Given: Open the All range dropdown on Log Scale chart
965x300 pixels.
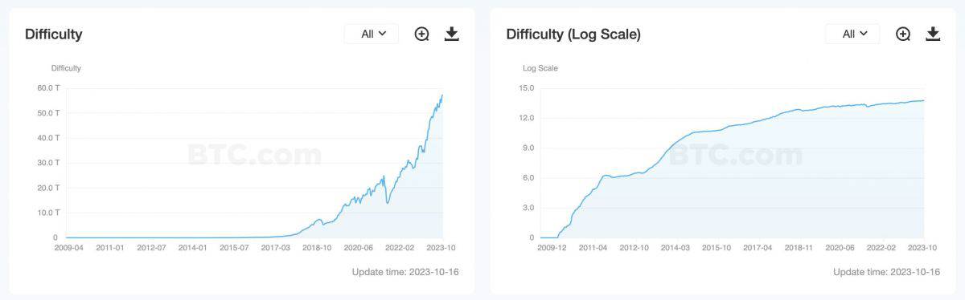Looking at the screenshot, I should point(852,34).
